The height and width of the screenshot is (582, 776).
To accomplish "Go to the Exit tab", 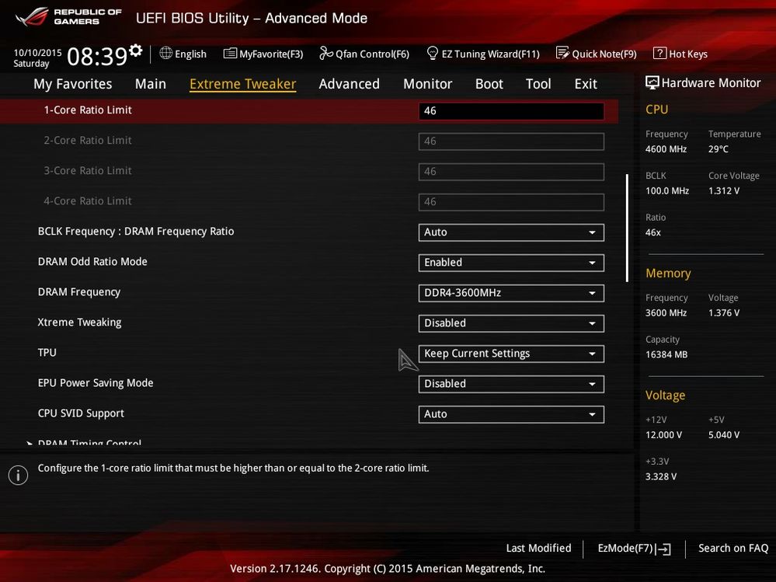I will 586,84.
